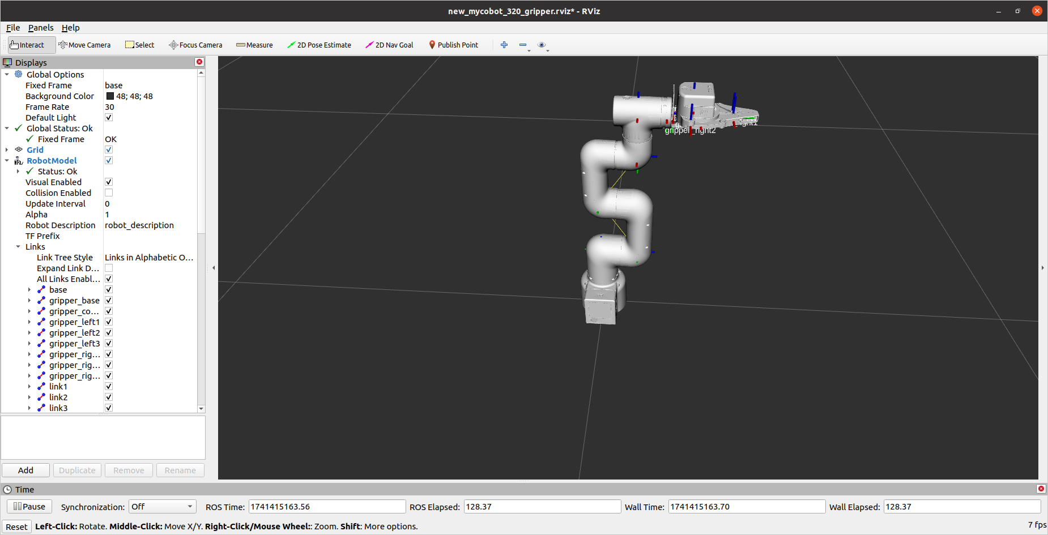The height and width of the screenshot is (535, 1048).
Task: Open the File menu
Action: tap(13, 27)
